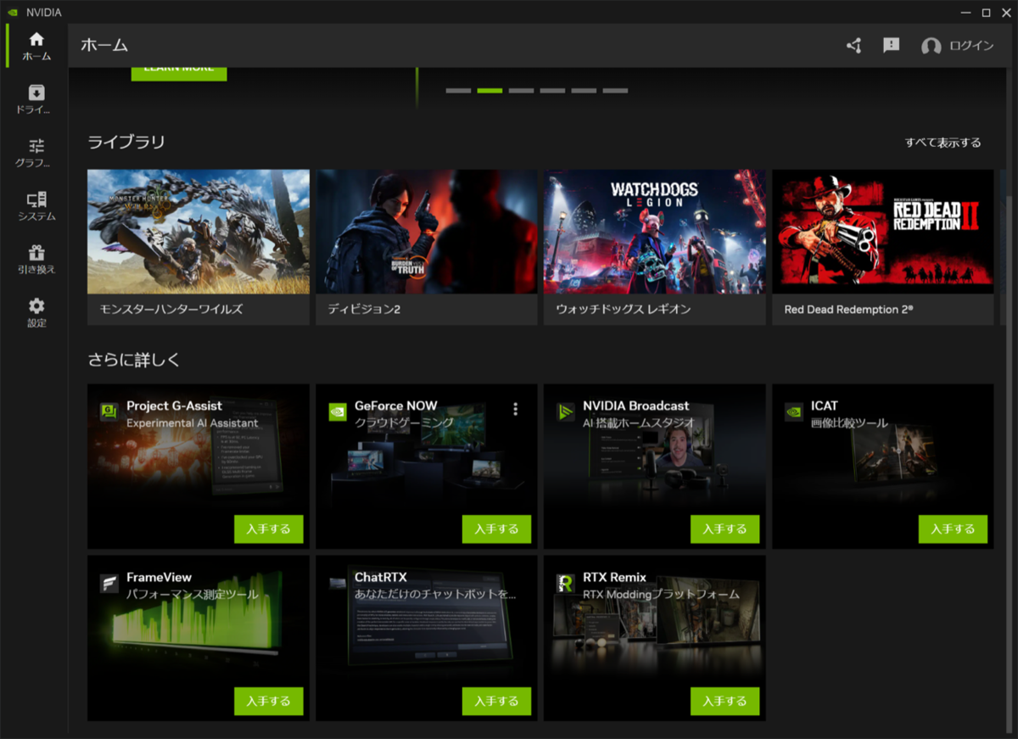
Task: Click ログイン to sign in
Action: pos(971,46)
